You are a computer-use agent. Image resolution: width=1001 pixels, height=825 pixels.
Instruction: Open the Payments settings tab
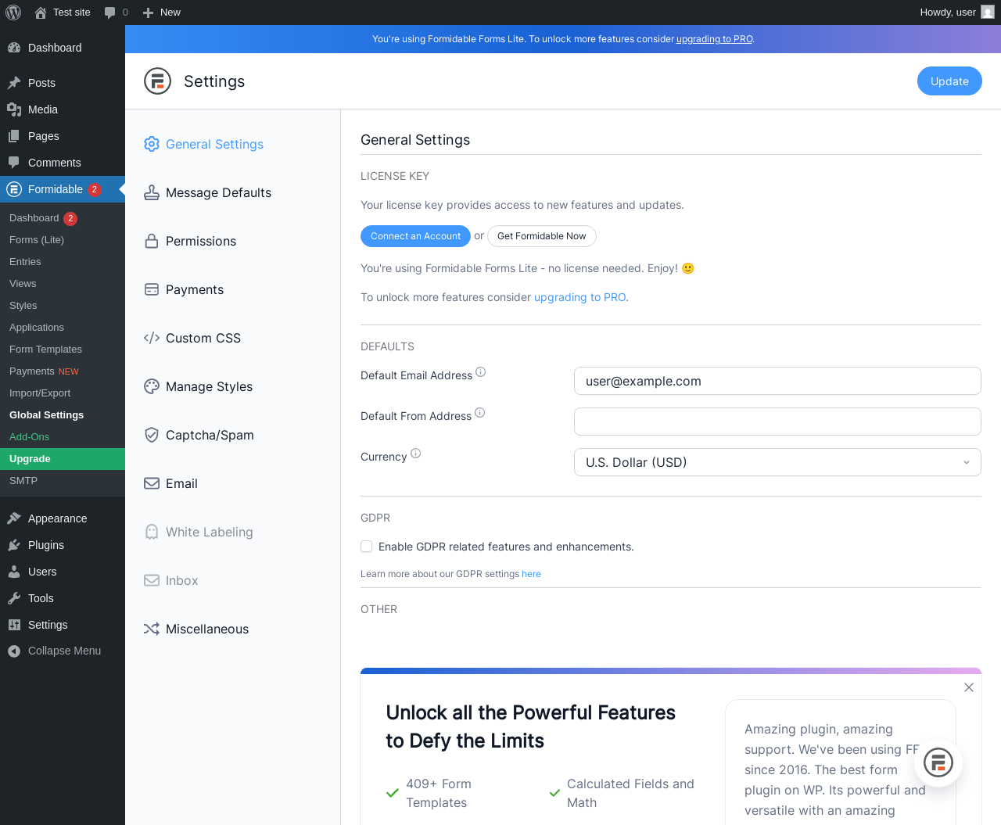184,289
